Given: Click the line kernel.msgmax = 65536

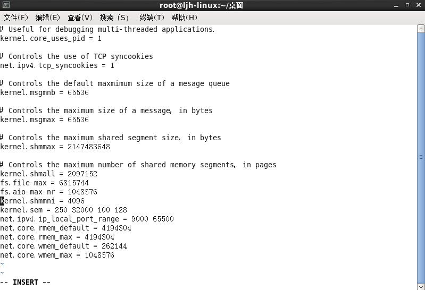Looking at the screenshot, I should [x=45, y=120].
